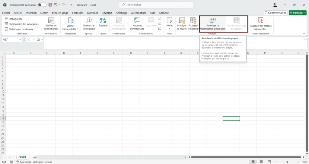Collapse the ribbon with the chevron
This screenshot has height=164, width=309.
tap(304, 34)
